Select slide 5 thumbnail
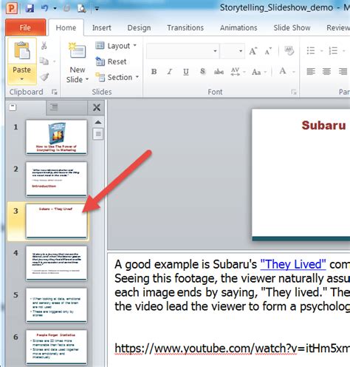Screen dimensions: 350x367 tap(56, 305)
